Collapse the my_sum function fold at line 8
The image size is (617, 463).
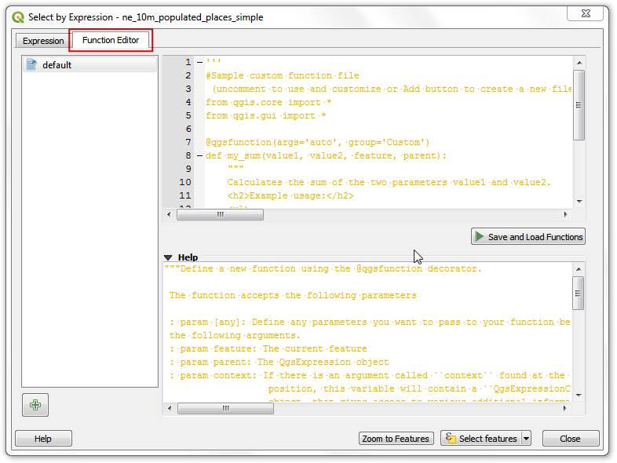[x=199, y=156]
